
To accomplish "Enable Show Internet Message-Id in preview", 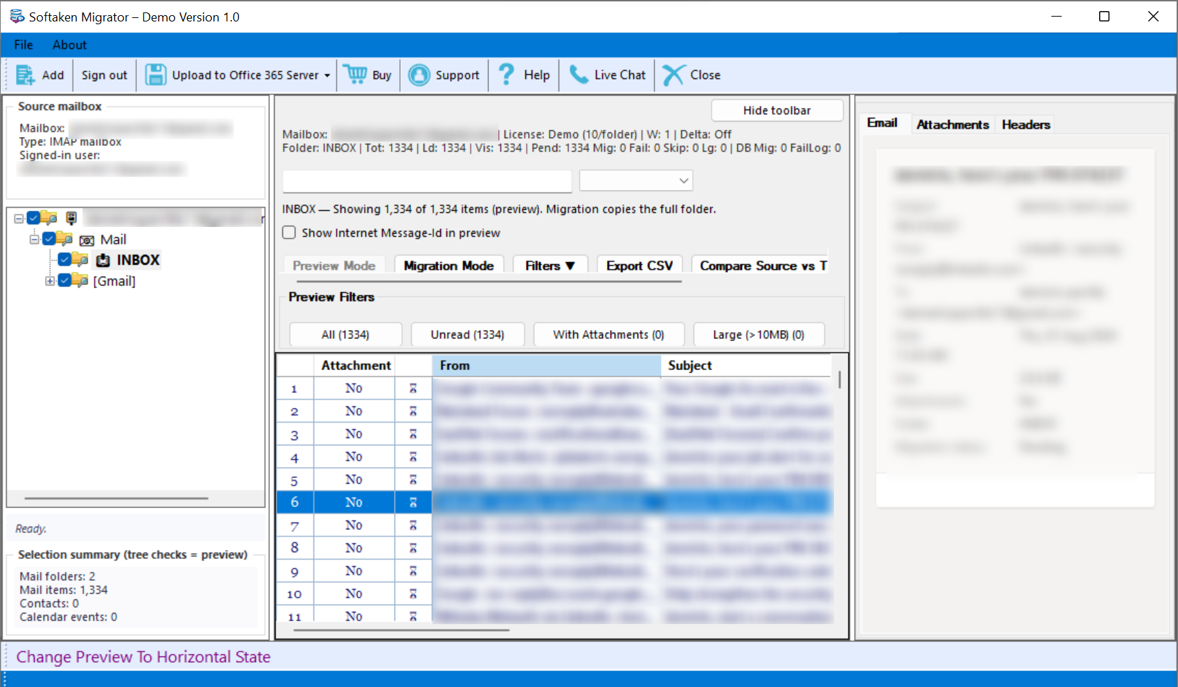I will pos(289,232).
